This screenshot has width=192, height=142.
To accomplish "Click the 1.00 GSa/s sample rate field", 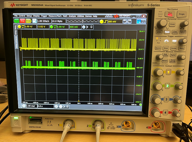I will (x=43, y=21).
